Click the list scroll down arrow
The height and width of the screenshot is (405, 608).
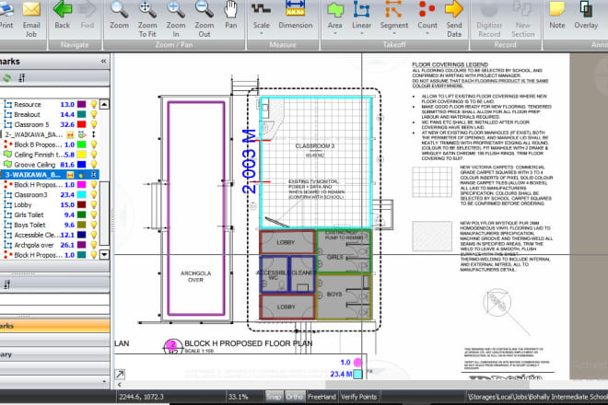pos(104,255)
